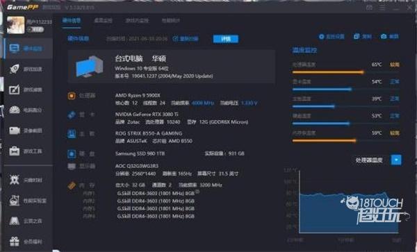Screen dimensions: 417x252
Task: Select the pixel-invader sidebar icon
Action: pos(15,180)
